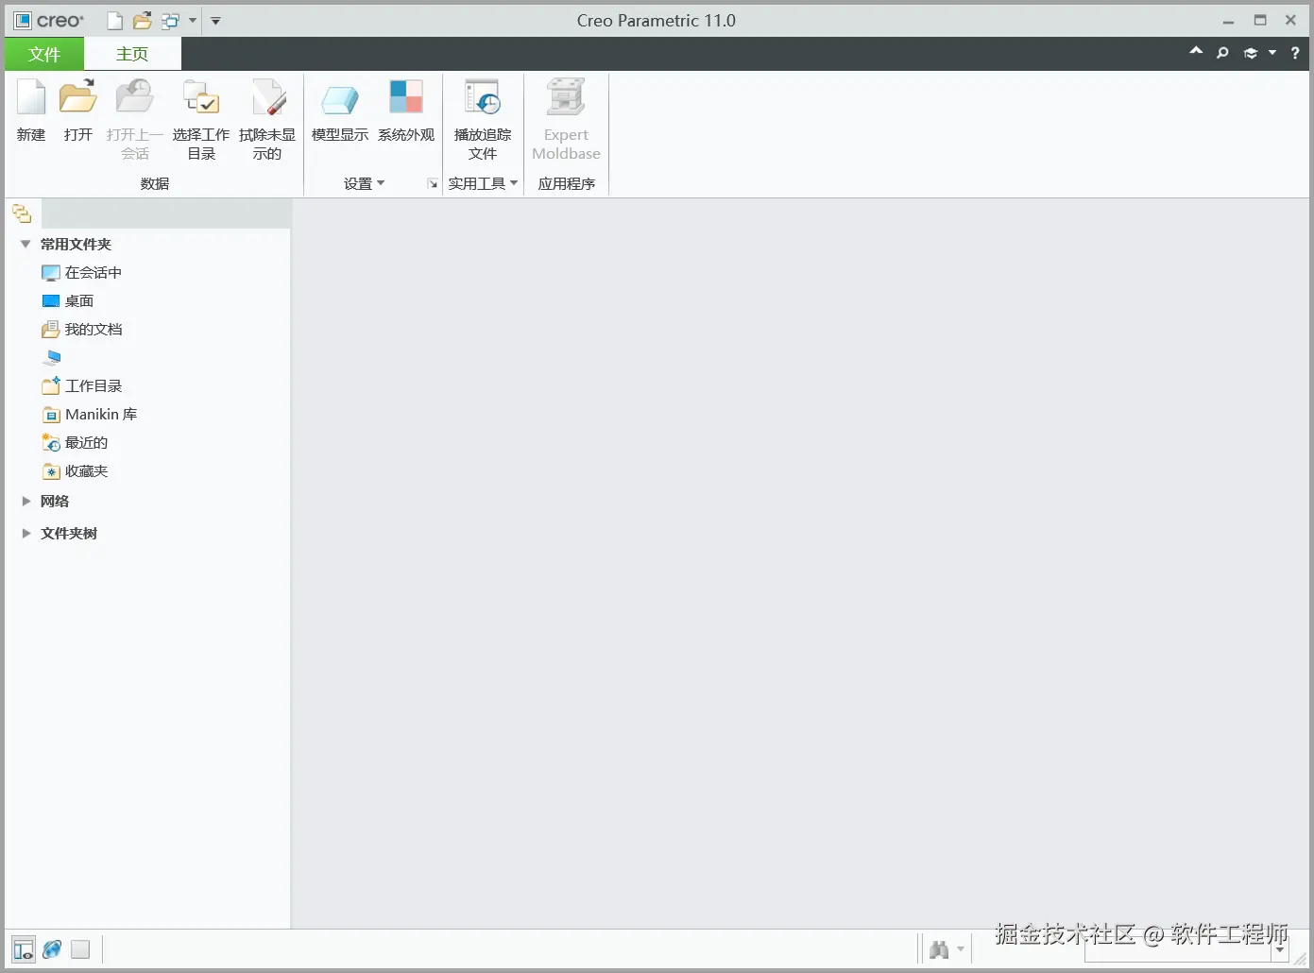Click the learning connector graduation cap icon
Image resolution: width=1314 pixels, height=973 pixels.
coord(1251,53)
